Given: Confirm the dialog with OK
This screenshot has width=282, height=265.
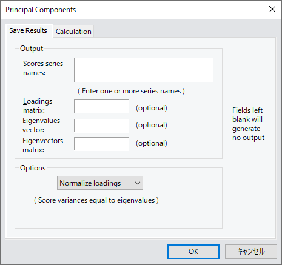Looking at the screenshot, I should [x=193, y=252].
